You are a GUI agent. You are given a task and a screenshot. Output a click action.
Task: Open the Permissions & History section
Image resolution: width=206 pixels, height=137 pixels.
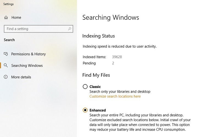point(29,54)
